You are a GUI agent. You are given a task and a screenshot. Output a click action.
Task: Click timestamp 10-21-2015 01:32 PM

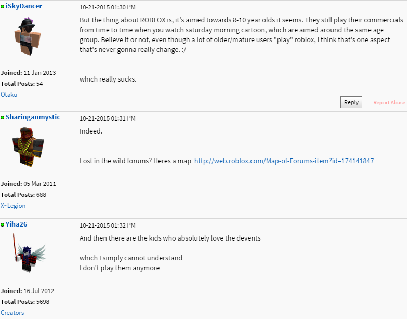[108, 225]
